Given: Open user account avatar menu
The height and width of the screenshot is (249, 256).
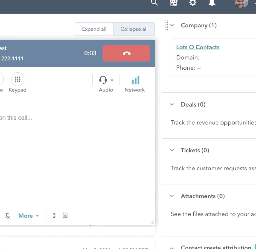Looking at the screenshot, I should tap(241, 3).
